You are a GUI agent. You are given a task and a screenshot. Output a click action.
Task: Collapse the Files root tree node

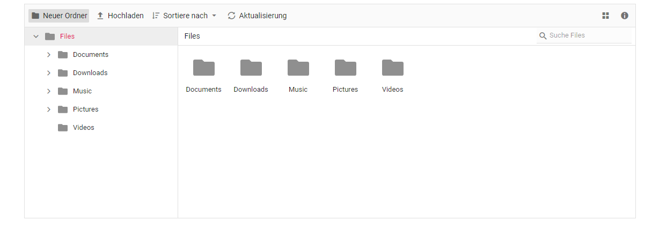(x=36, y=36)
